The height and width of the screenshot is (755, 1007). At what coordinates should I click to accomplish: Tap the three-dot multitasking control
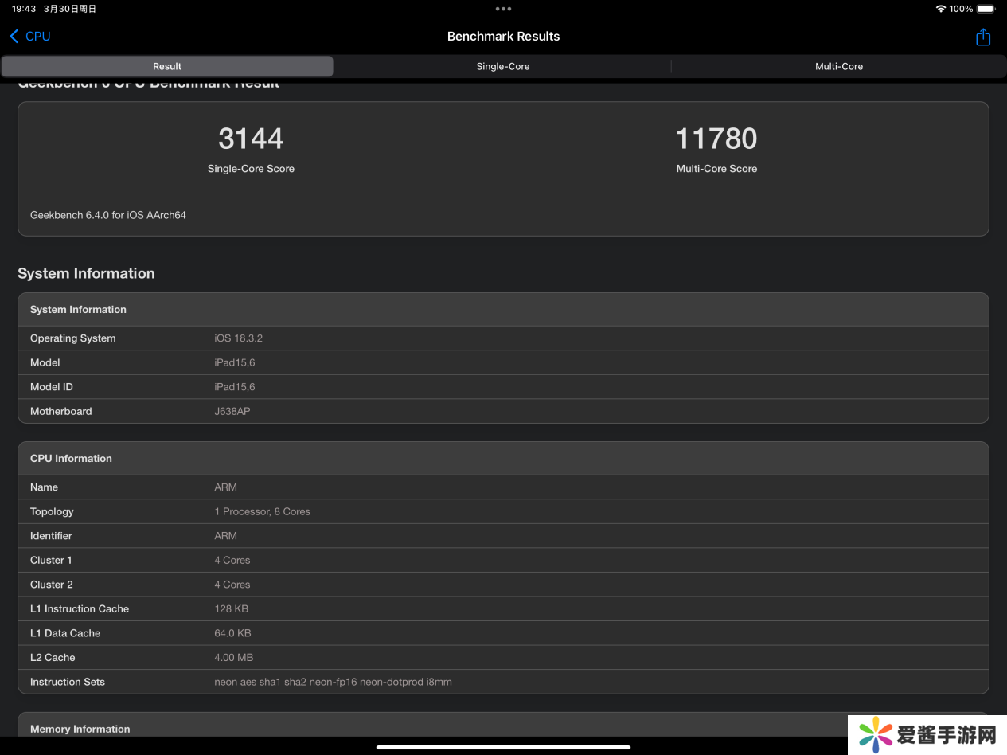pyautogui.click(x=503, y=9)
